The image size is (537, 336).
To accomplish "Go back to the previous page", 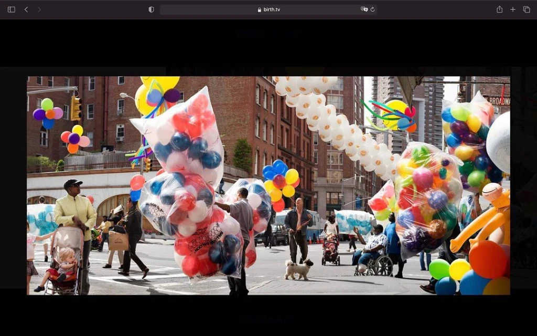I will click(26, 9).
